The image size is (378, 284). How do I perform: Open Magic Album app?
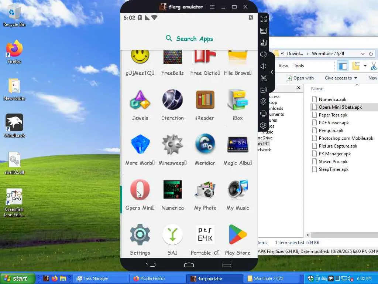(x=238, y=150)
